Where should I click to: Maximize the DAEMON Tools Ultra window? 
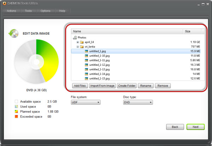pyautogui.click(x=203, y=5)
